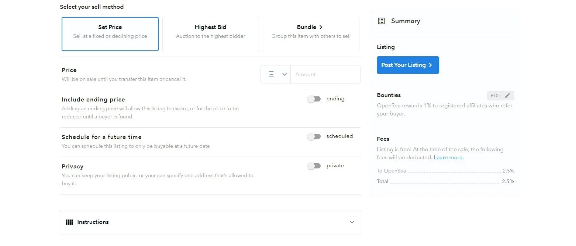Click the arrow icon on Post Your Listing
This screenshot has height=246, width=576.
point(430,65)
